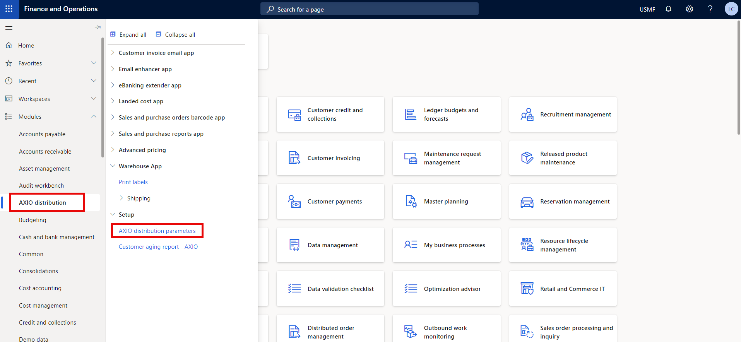Open Customer aging report - AXIO link

[x=158, y=247]
